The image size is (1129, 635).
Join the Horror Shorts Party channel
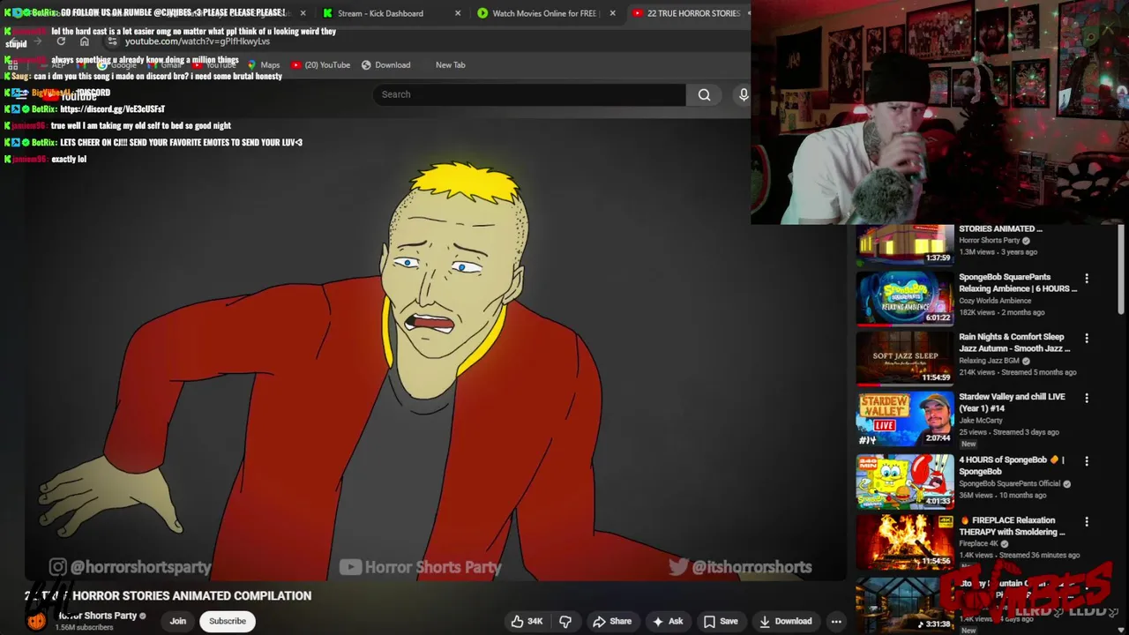tap(178, 621)
